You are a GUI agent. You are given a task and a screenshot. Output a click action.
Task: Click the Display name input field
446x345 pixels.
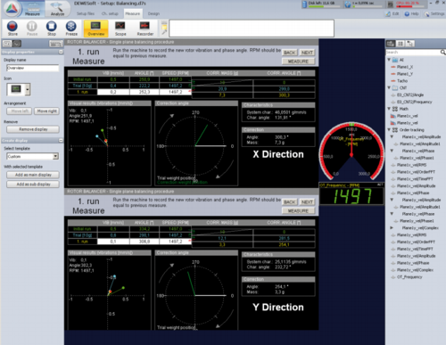(x=33, y=68)
